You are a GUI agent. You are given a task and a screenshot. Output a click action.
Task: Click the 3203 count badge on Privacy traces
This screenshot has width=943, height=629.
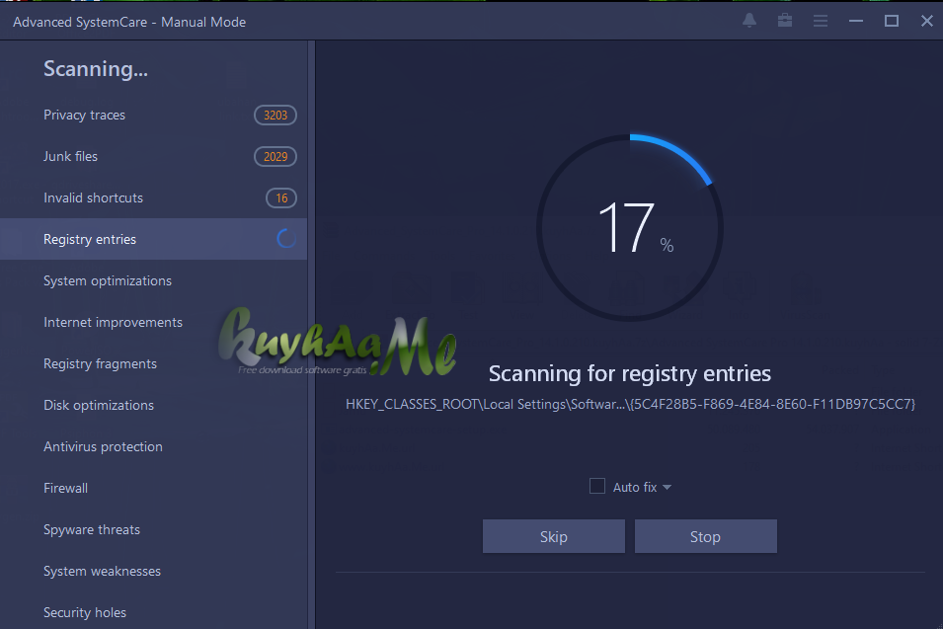275,115
